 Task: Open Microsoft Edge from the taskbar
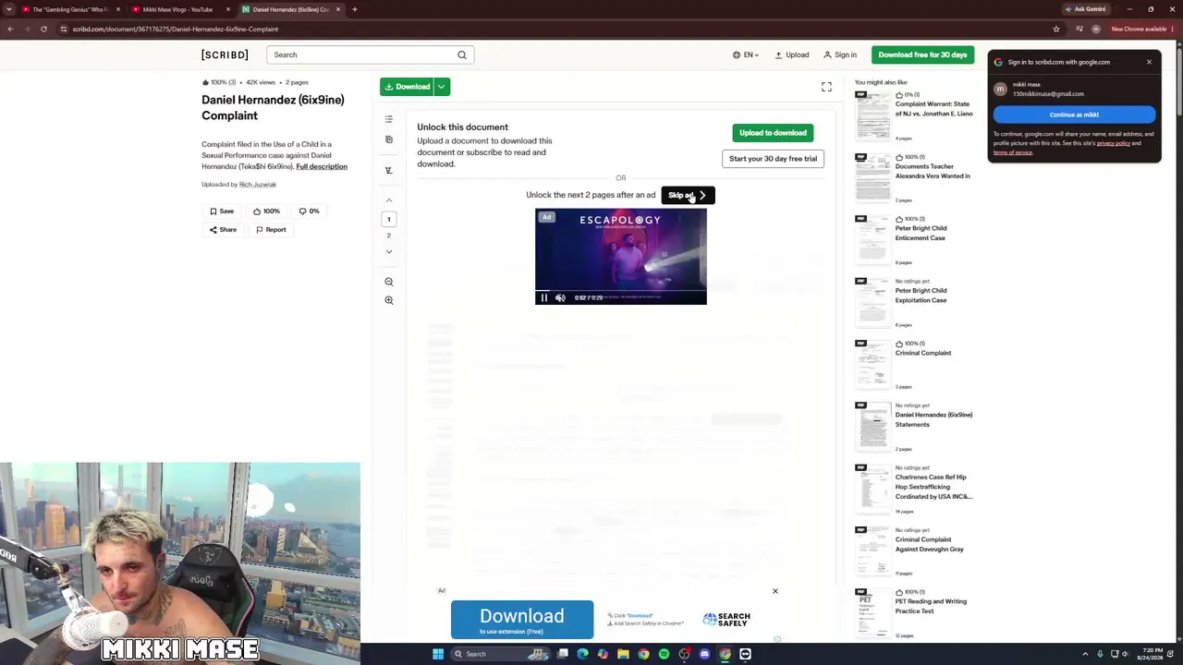click(582, 654)
